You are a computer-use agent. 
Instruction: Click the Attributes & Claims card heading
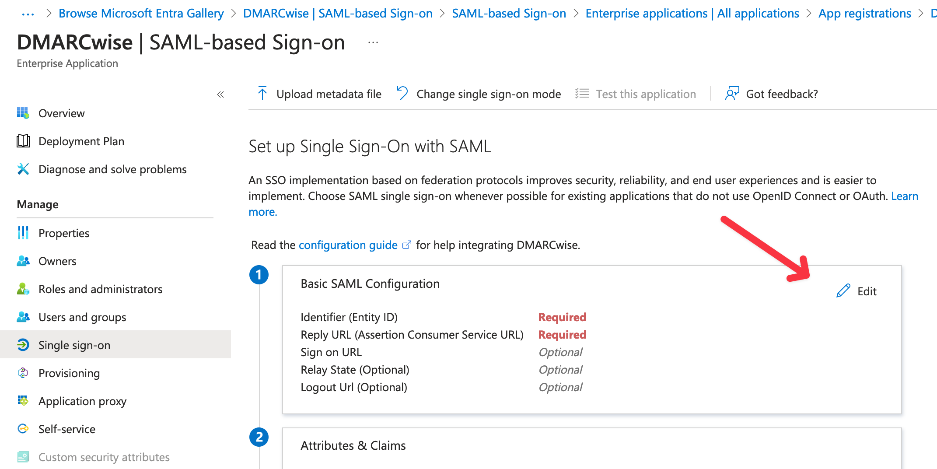point(353,445)
